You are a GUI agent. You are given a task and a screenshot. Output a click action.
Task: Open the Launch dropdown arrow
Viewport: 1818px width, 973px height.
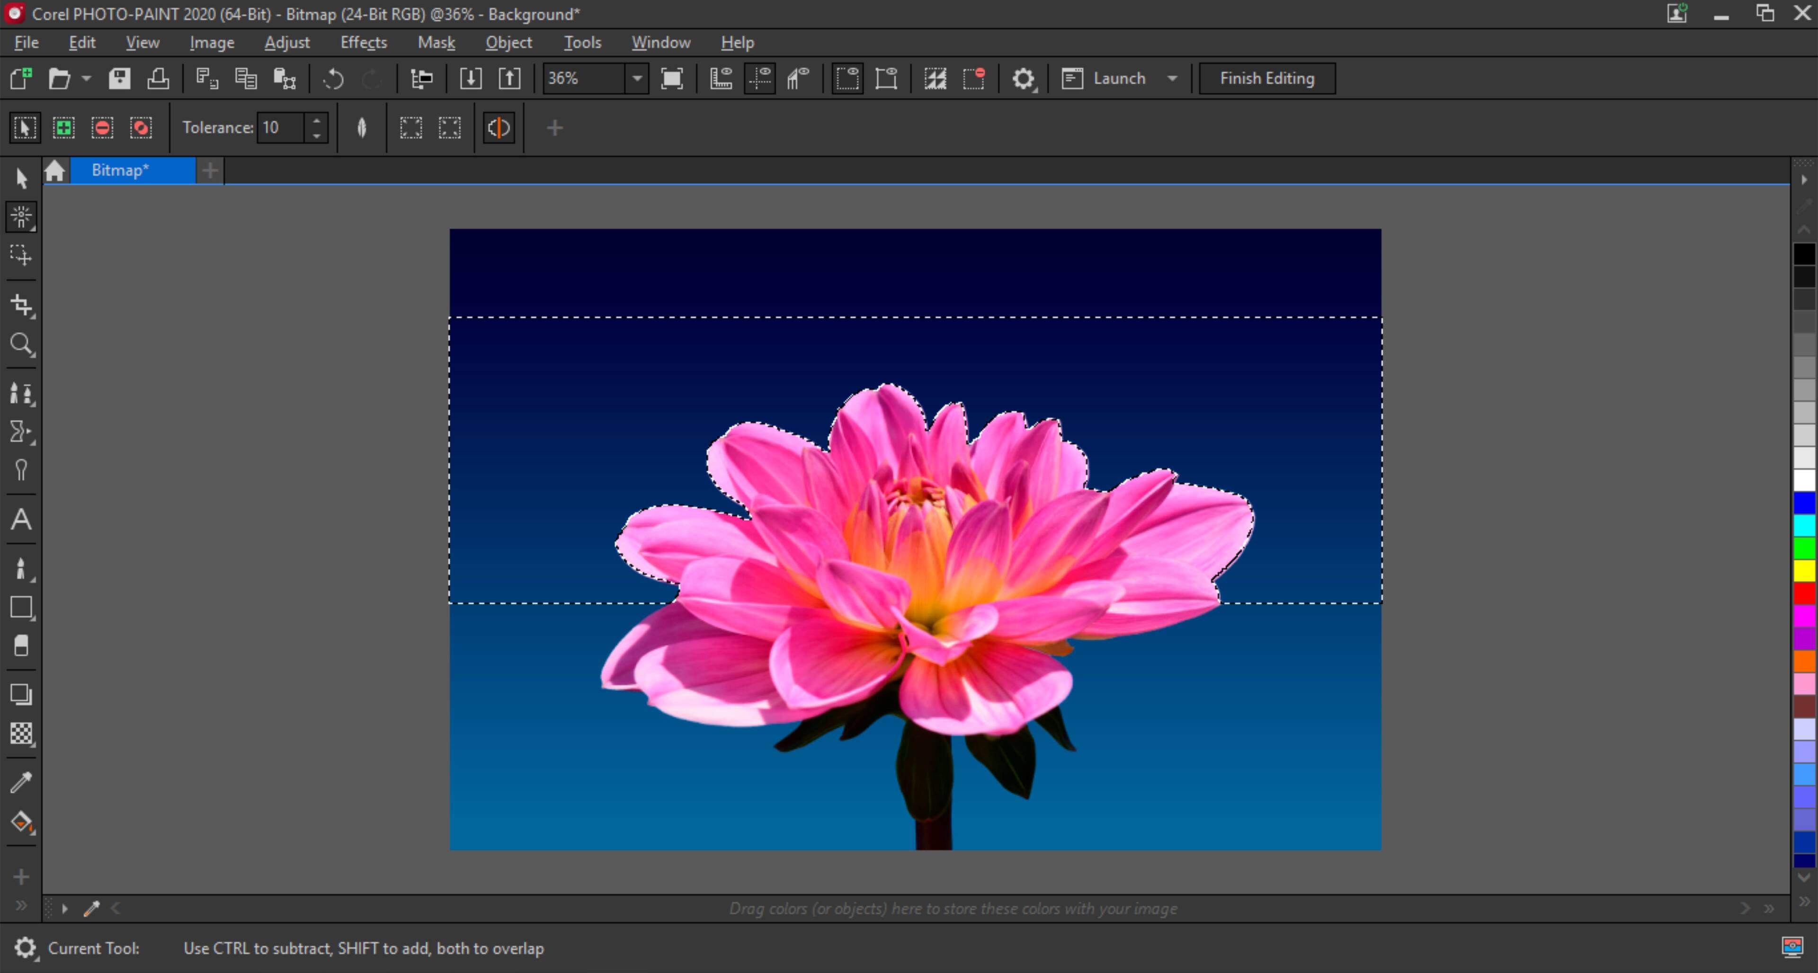click(1172, 78)
